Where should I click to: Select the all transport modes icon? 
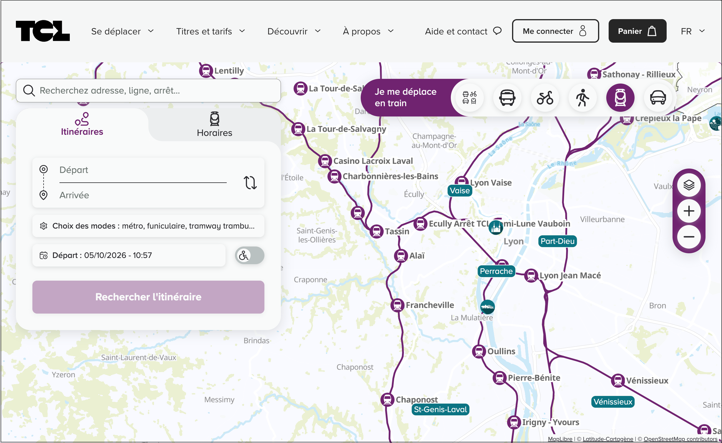(469, 98)
